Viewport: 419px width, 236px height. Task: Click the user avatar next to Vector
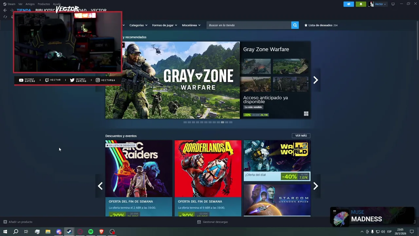(x=371, y=4)
